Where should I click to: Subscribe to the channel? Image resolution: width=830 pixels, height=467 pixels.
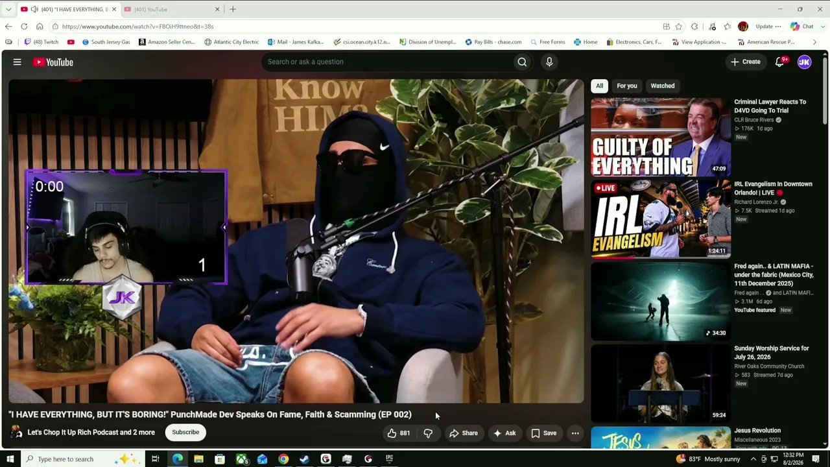point(185,433)
